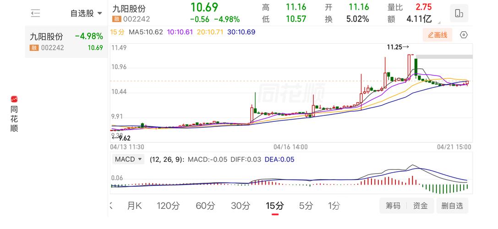498x229 pixels.
Task: Toggle landscape/portrait device icon
Action: [459, 13]
